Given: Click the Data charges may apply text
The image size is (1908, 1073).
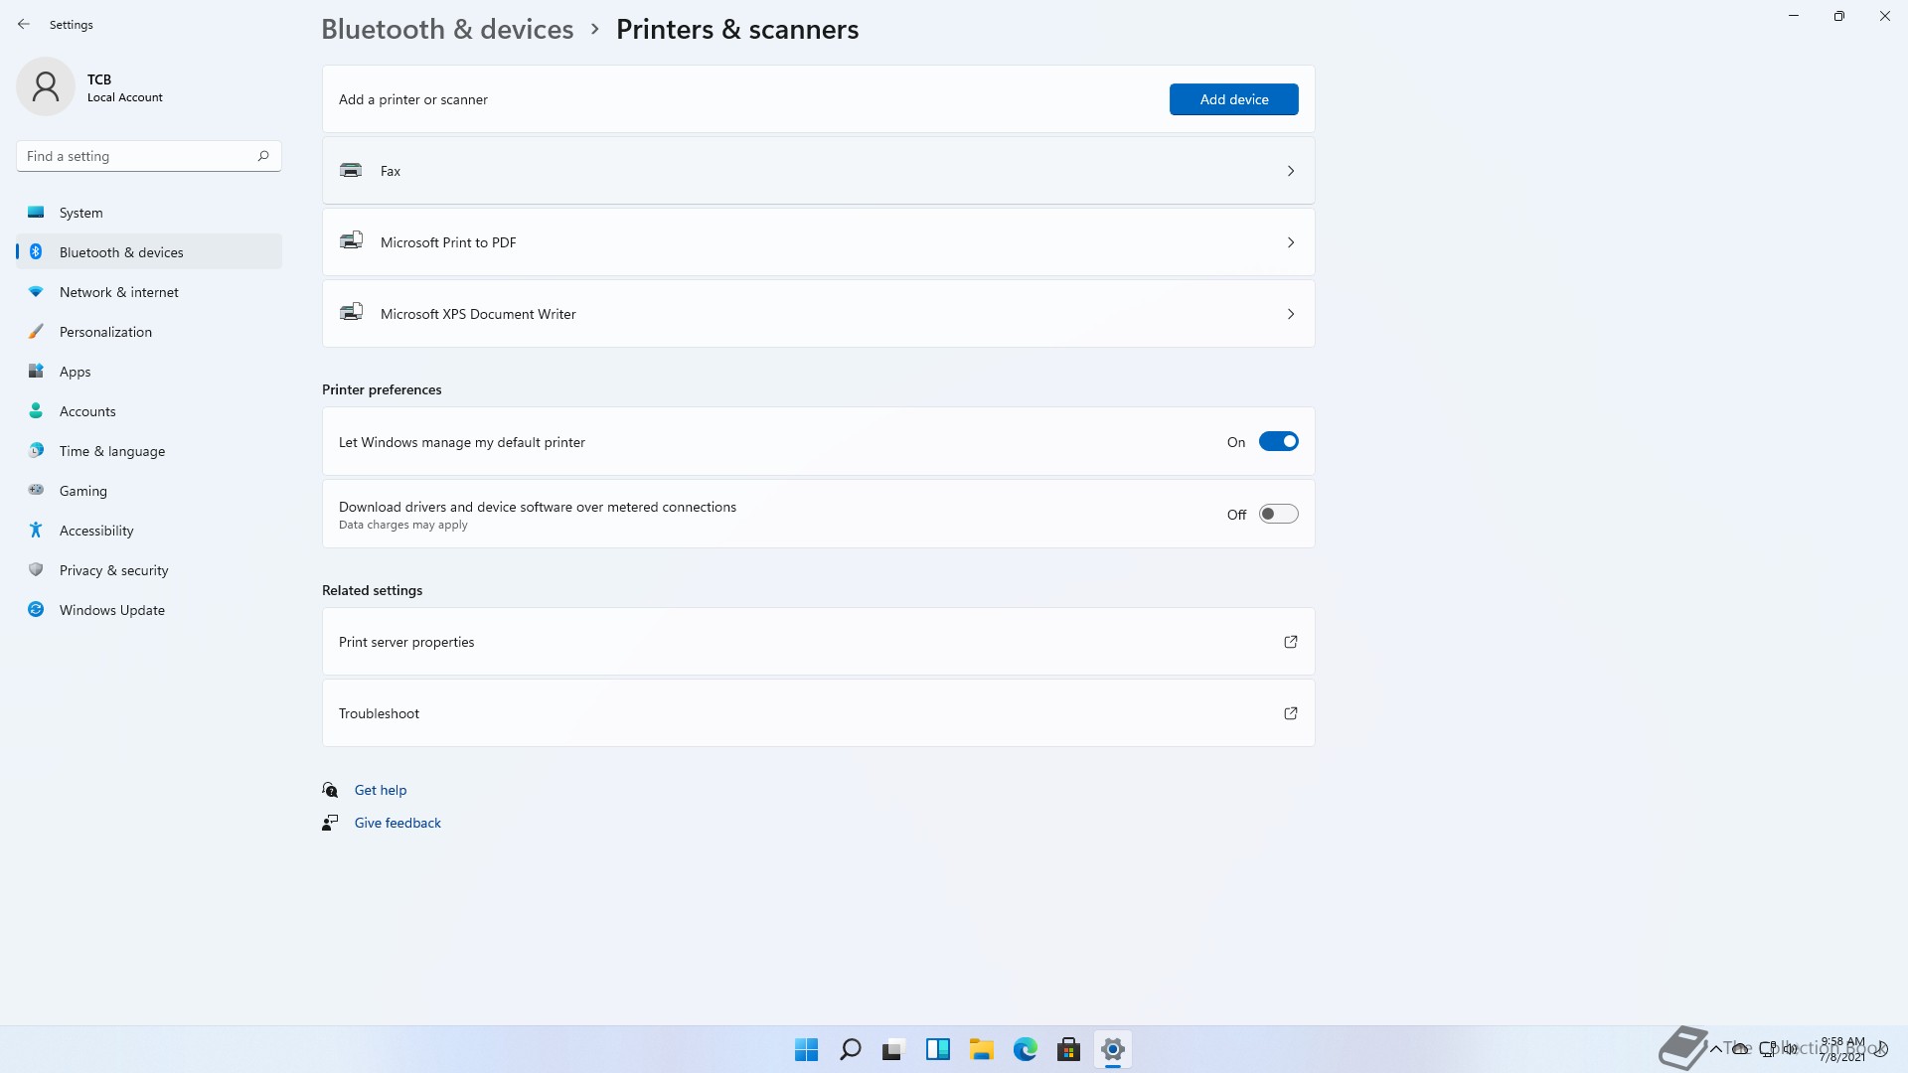Looking at the screenshot, I should click(x=402, y=525).
